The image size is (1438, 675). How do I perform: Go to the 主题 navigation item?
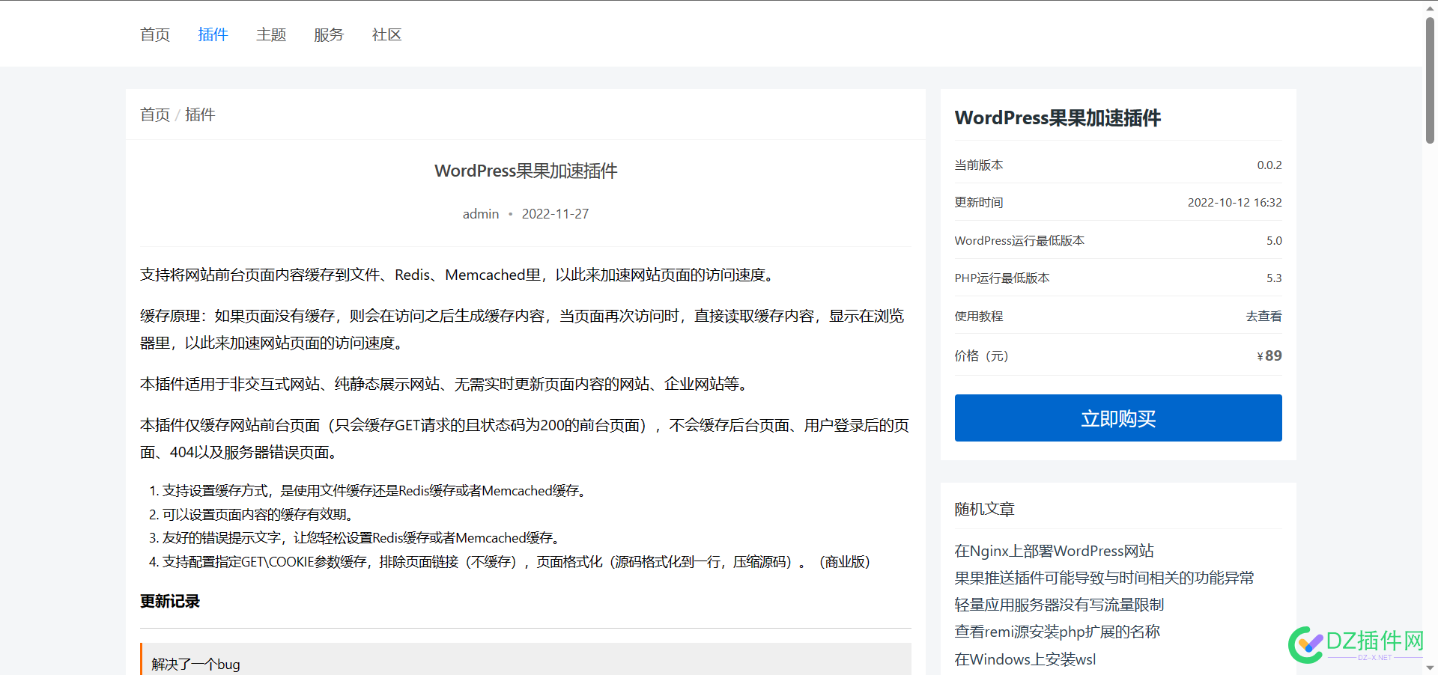point(271,34)
